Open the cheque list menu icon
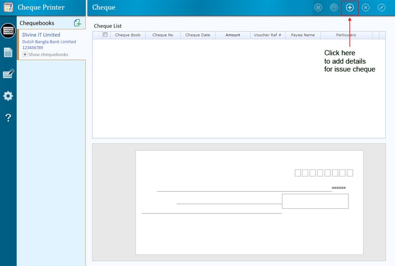395x266 pixels. [x=318, y=8]
